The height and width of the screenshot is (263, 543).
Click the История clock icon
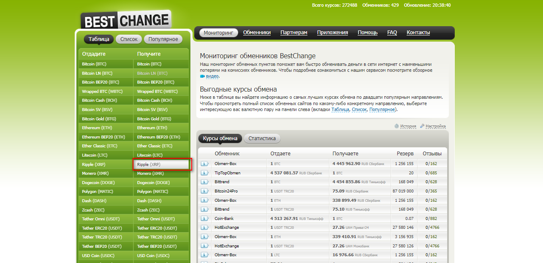click(x=396, y=126)
